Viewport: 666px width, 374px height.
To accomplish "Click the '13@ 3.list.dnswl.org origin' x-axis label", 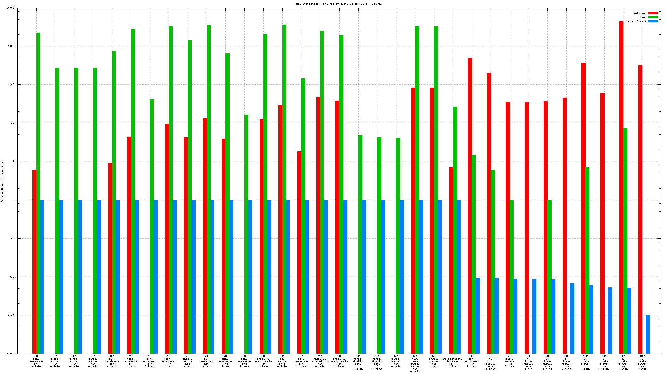I will tap(642, 362).
